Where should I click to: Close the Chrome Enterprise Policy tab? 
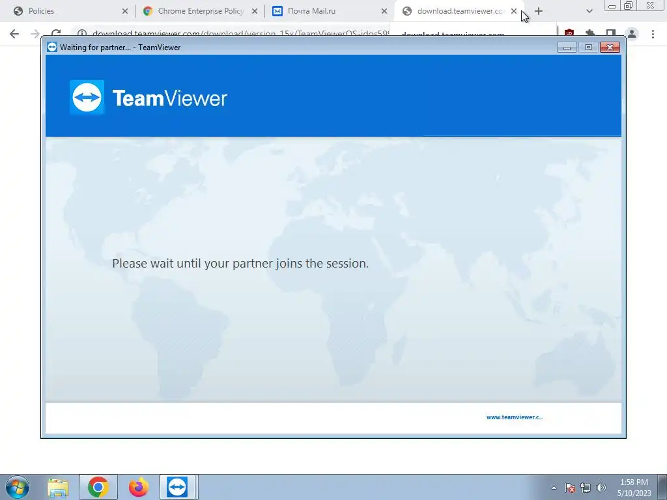(255, 11)
